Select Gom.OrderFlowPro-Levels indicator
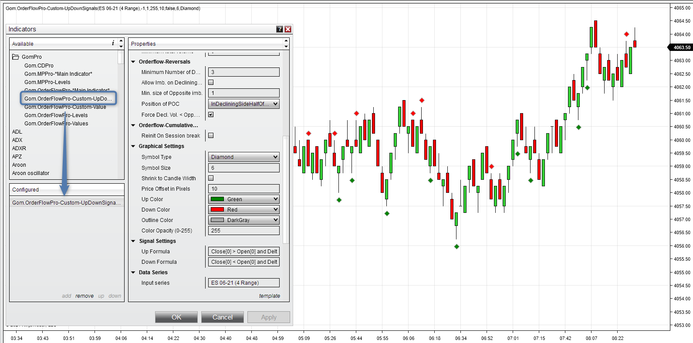The height and width of the screenshot is (343, 693). click(56, 115)
